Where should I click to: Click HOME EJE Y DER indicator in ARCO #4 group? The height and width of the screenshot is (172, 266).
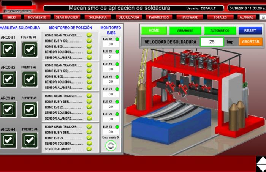pyautogui.click(x=89, y=132)
